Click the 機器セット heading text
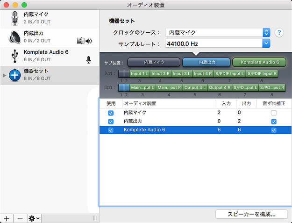This screenshot has height=223, width=292. (122, 21)
